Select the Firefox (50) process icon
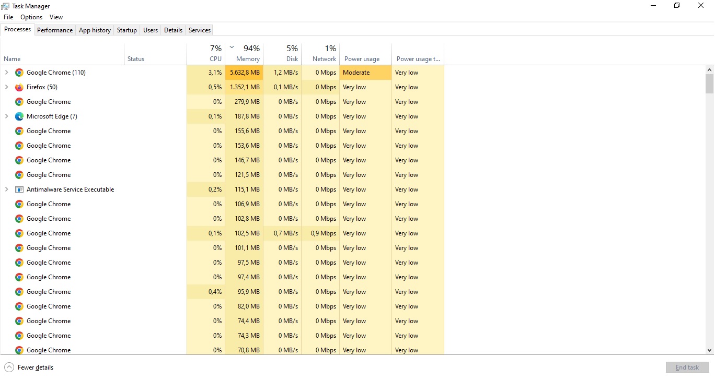This screenshot has width=715, height=380. 19,87
